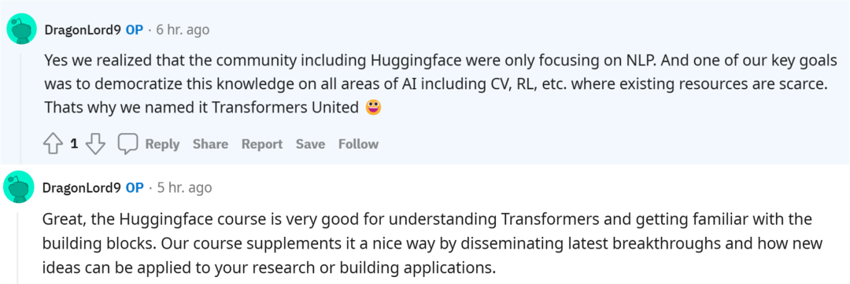
Task: Report the first comment
Action: (262, 144)
